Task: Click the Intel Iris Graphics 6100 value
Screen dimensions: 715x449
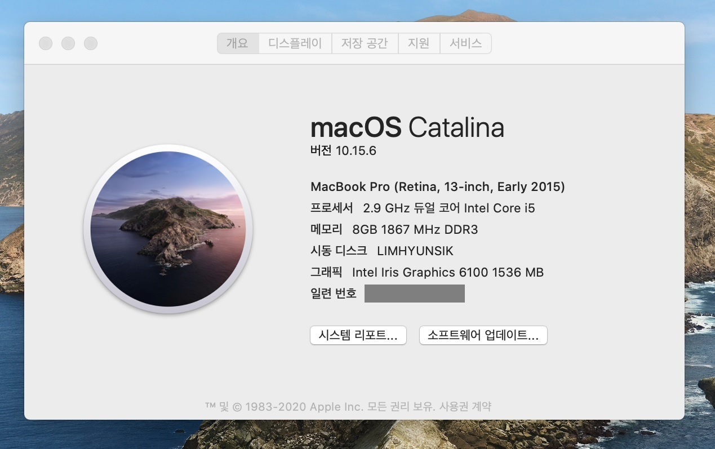Action: pyautogui.click(x=448, y=272)
